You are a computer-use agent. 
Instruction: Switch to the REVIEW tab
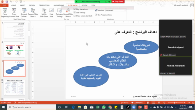[x=84, y=5]
